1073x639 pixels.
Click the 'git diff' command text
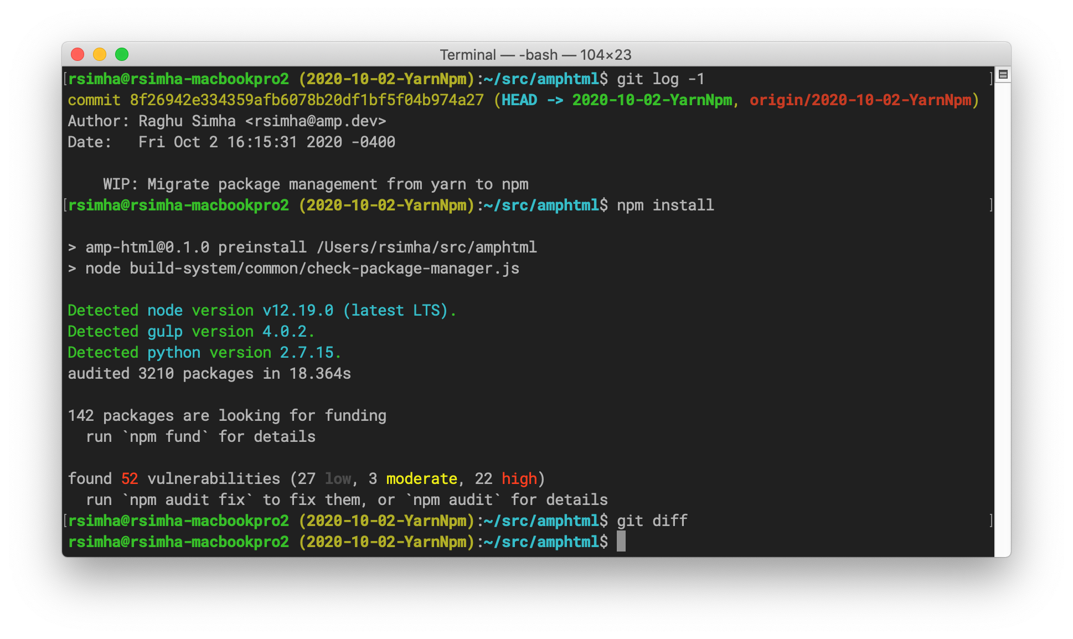[652, 521]
